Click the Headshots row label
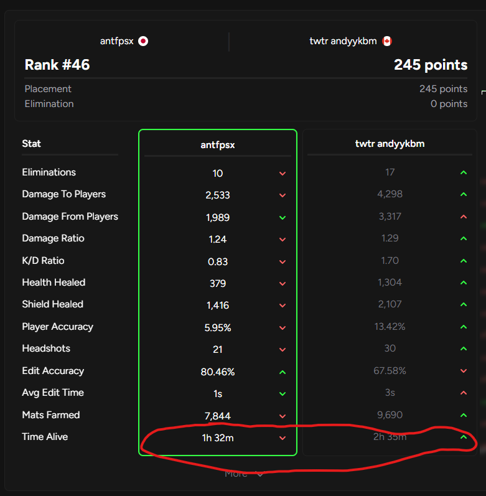Viewport: 486px width, 496px height. 46,349
